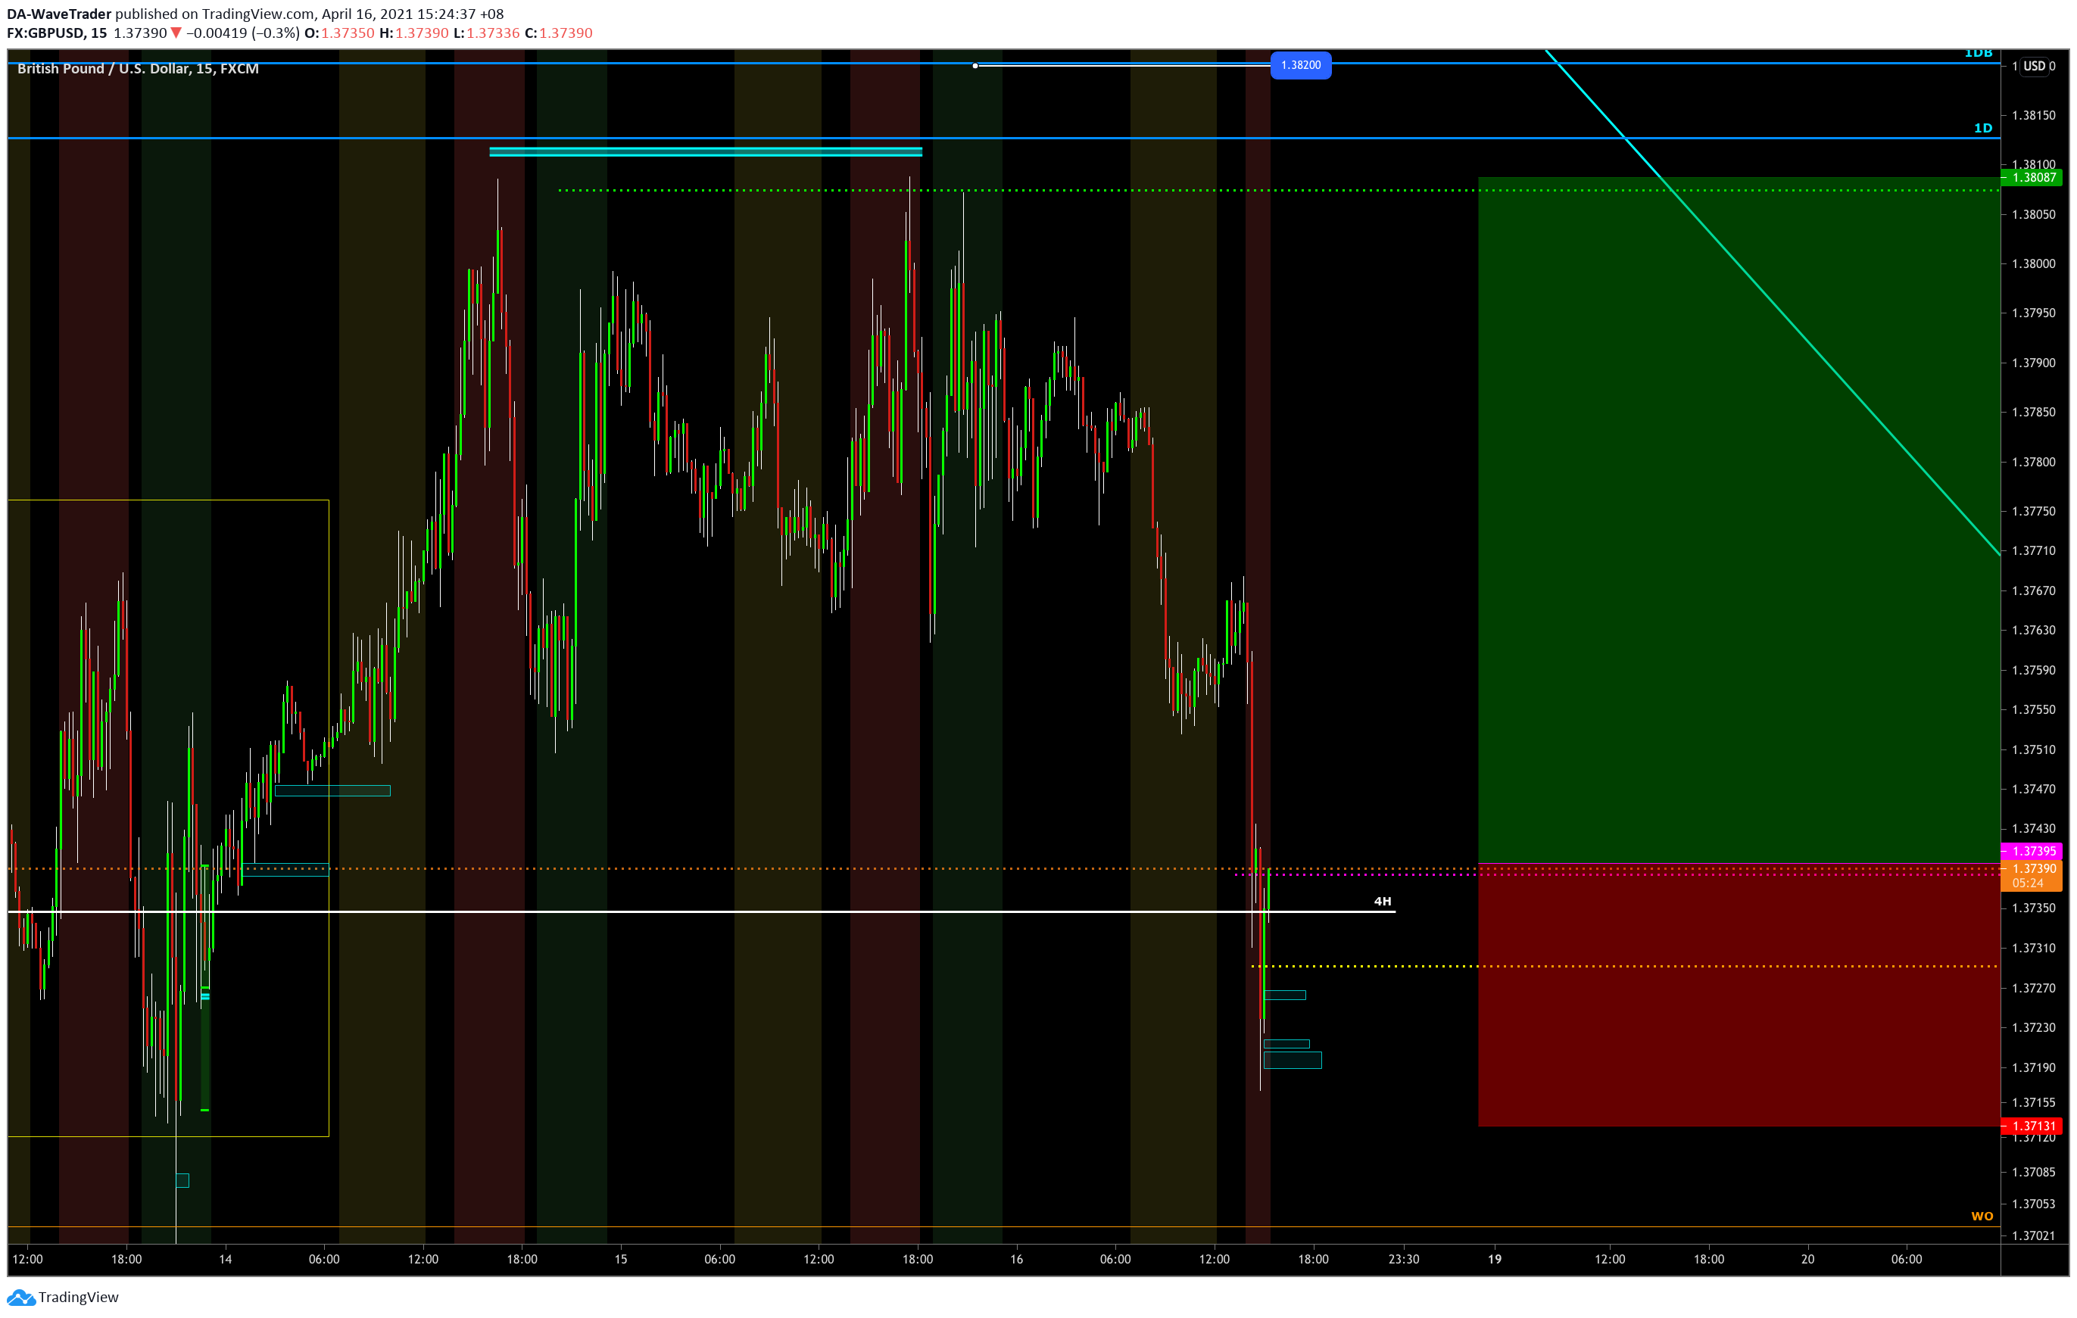Click the 23:30 time axis label
2077x1318 pixels.
(x=1403, y=1260)
